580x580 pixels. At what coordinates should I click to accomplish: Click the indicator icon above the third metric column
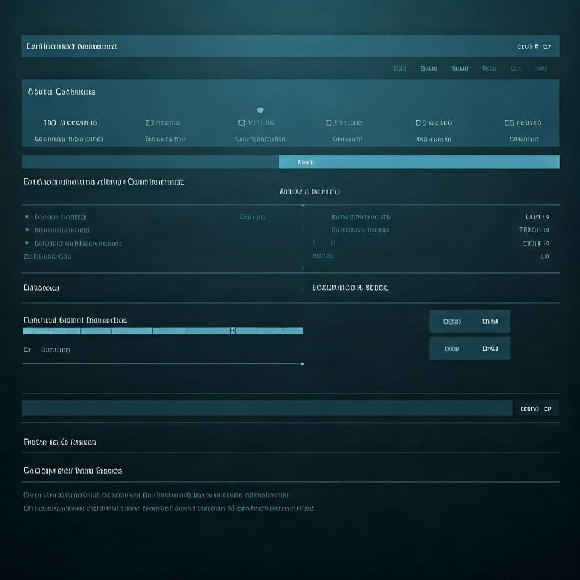[x=261, y=110]
